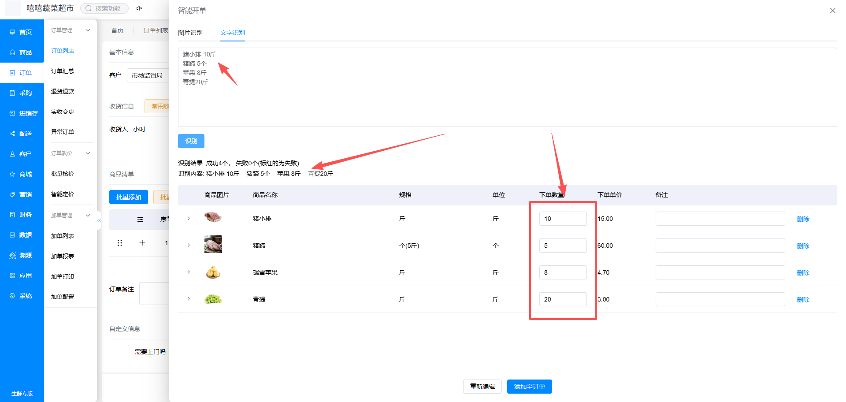
Task: Edit the 猪蹄 order quantity field
Action: (563, 246)
